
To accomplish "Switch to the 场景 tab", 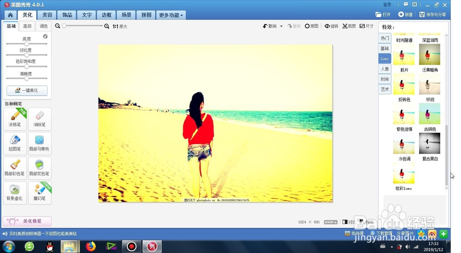I will click(126, 15).
